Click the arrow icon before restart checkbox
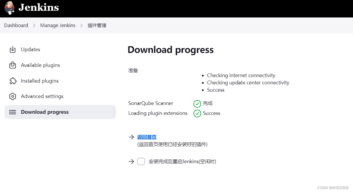353x192 pixels. pyautogui.click(x=131, y=161)
